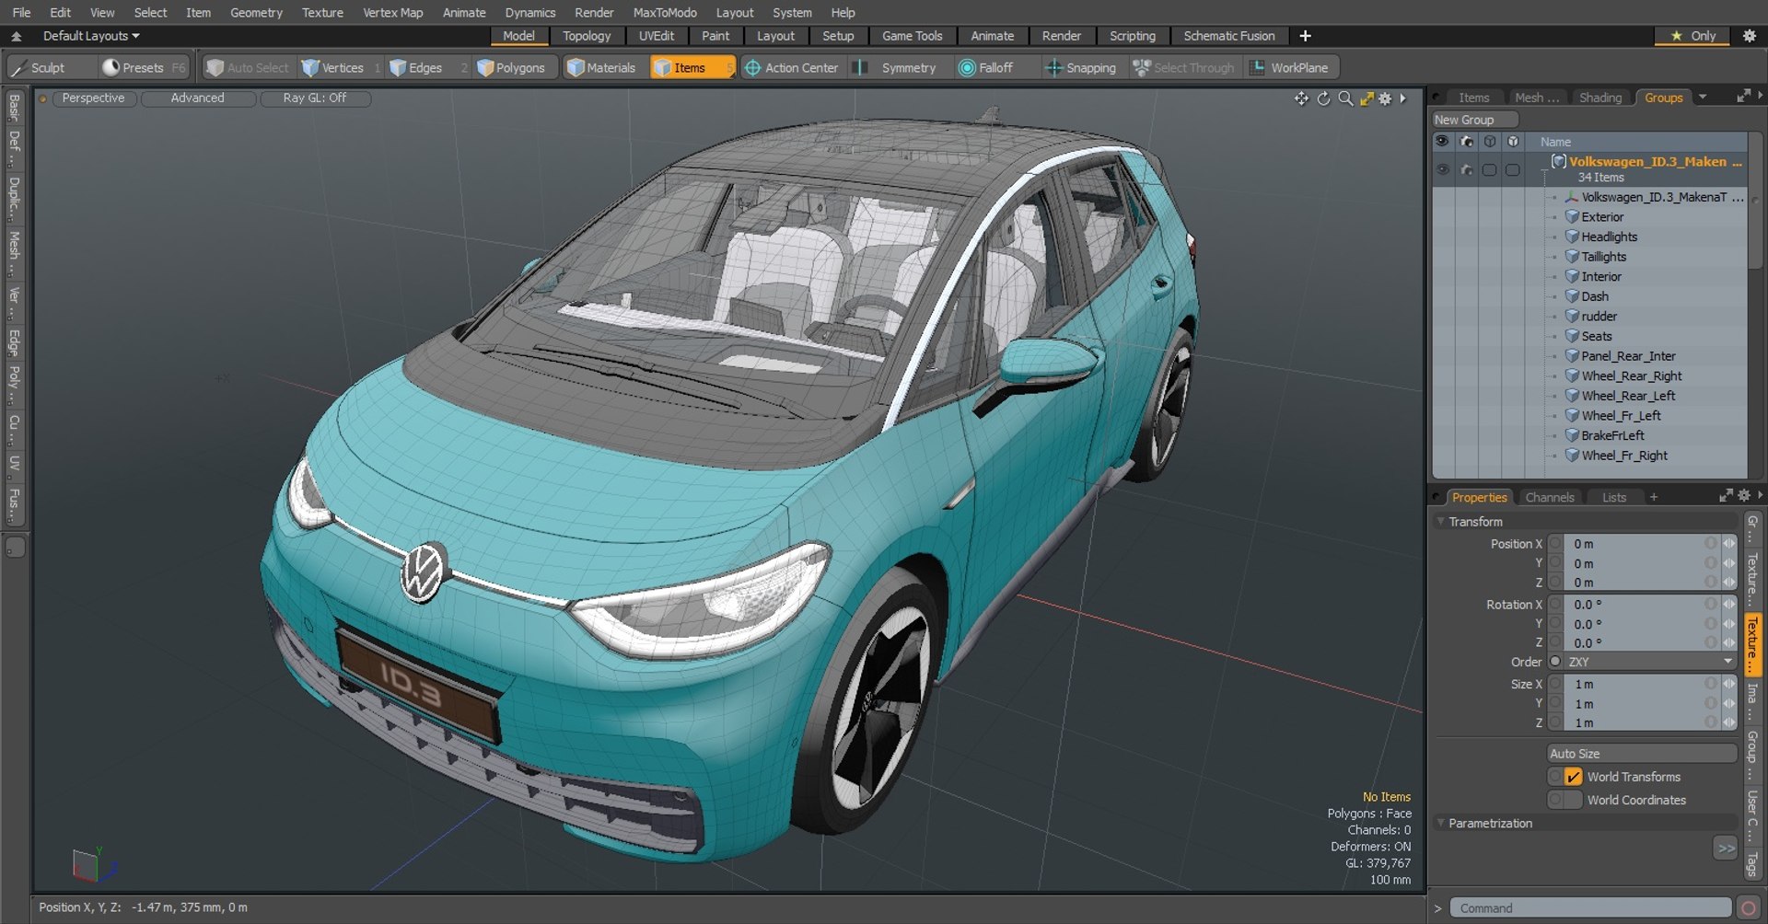Click the viewport zoom magnifier icon
The image size is (1768, 924).
1345,98
